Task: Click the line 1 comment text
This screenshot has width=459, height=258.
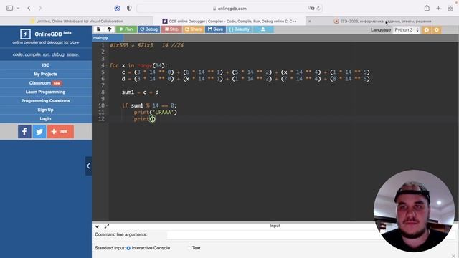Action: point(146,45)
